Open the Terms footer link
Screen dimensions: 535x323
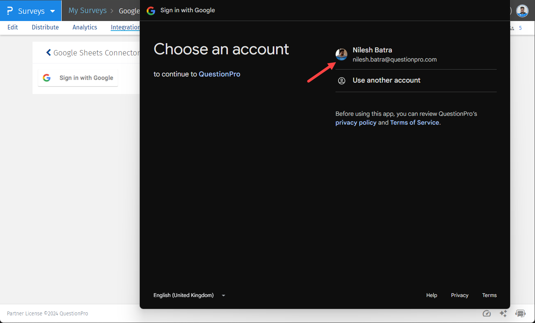click(489, 295)
